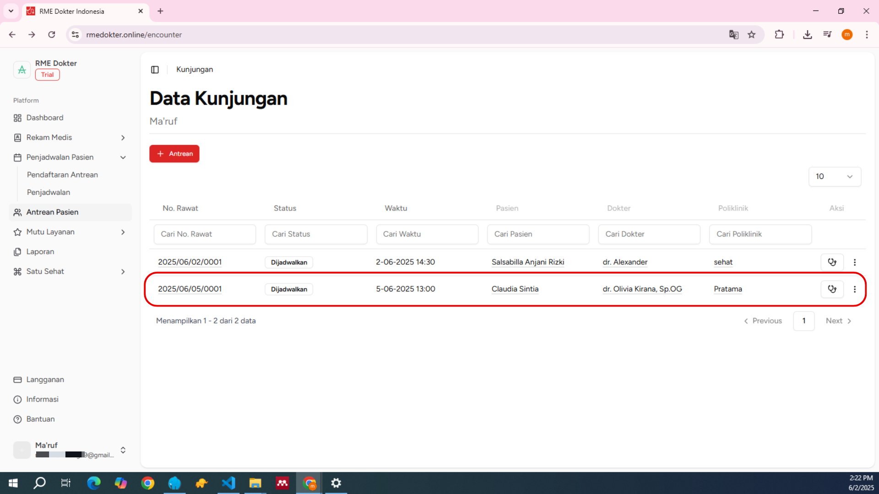Image resolution: width=879 pixels, height=494 pixels.
Task: Toggle the sidebar panel icon
Action: [155, 70]
